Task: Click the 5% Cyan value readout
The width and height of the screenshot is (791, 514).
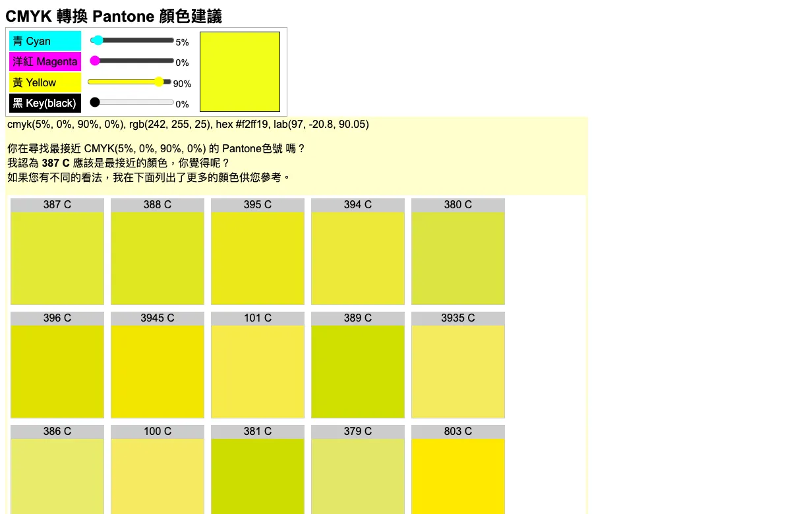Action: (182, 42)
